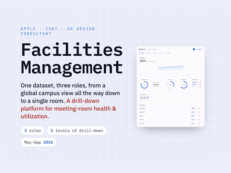Select the Building filter pill
The width and height of the screenshot is (231, 173).
(154, 53)
